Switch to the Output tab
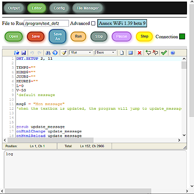This screenshot has height=194, width=194. [x=14, y=8]
